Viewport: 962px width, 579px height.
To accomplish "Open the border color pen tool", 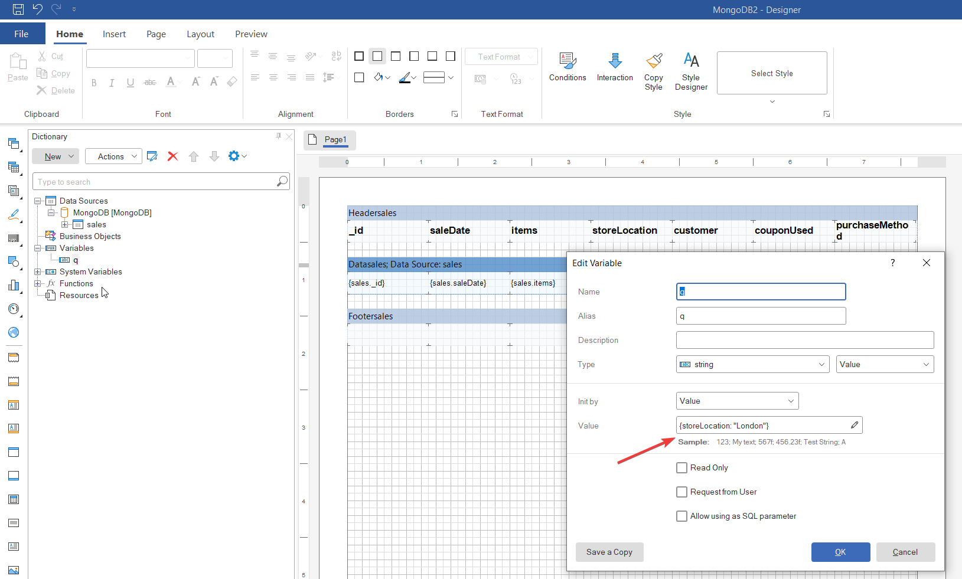I will pyautogui.click(x=407, y=77).
